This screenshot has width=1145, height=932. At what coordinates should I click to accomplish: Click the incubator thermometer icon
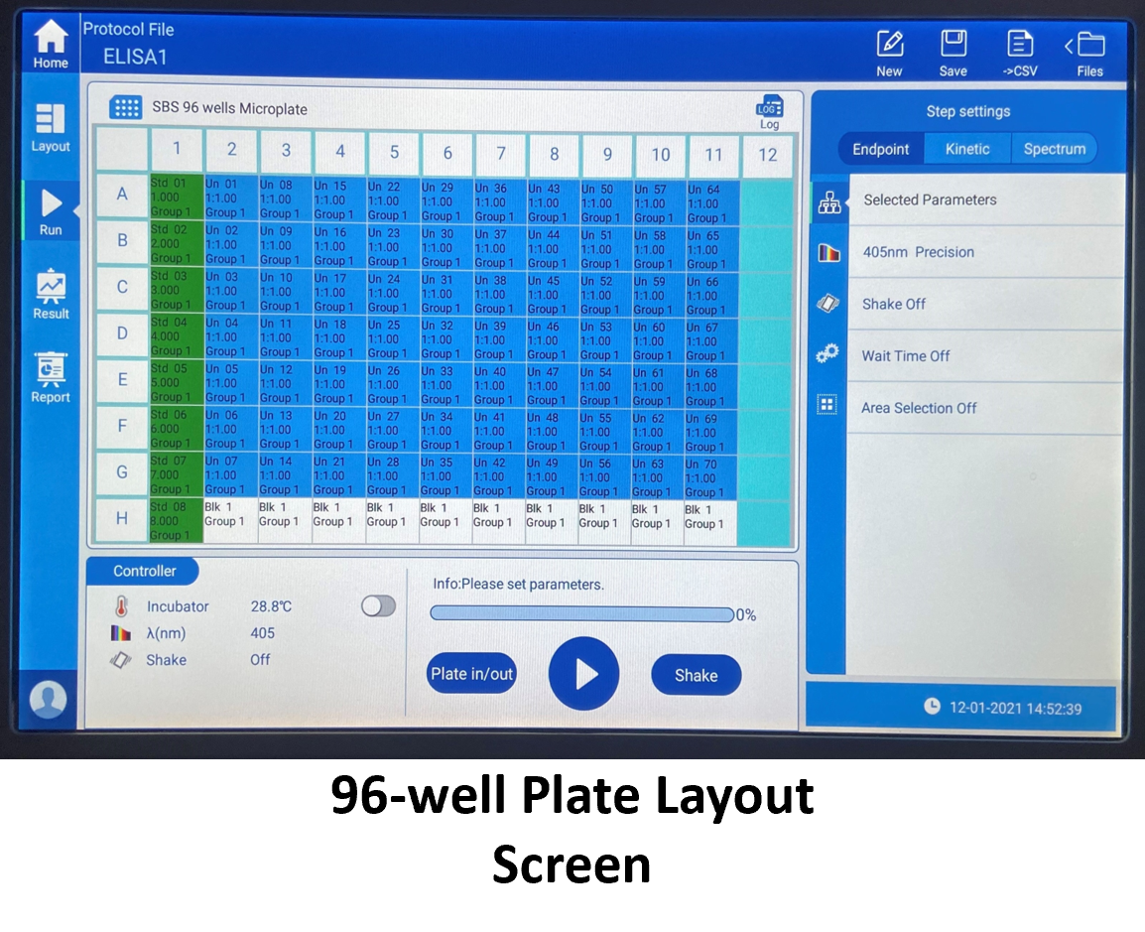pyautogui.click(x=121, y=606)
